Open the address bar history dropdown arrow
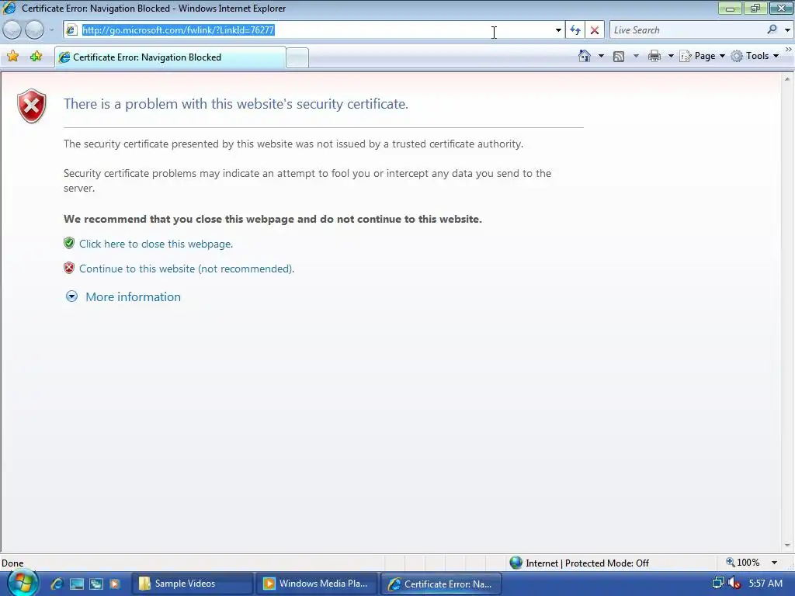This screenshot has width=795, height=596. tap(558, 30)
